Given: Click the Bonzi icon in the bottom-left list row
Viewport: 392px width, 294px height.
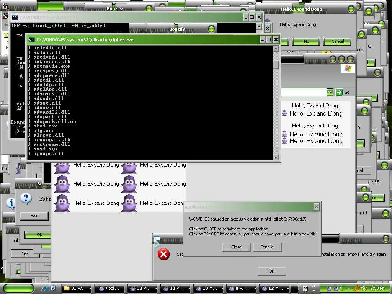Looking at the screenshot, I should 62,203.
